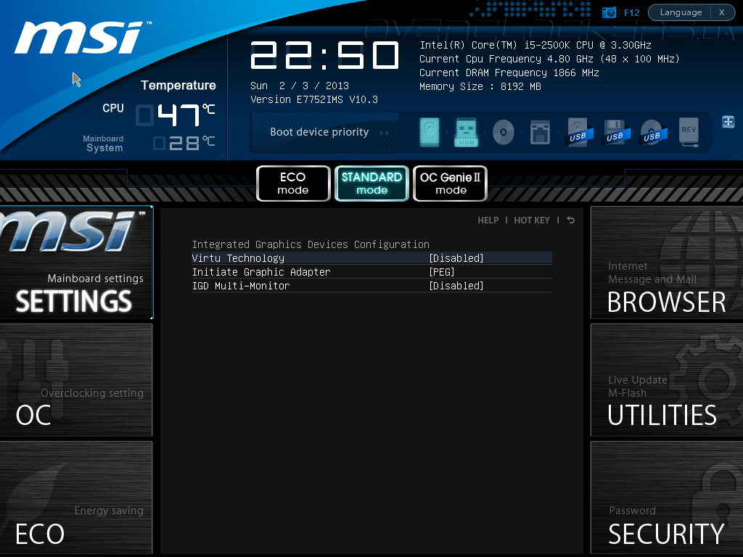
Task: Switch to STANDARD mode
Action: pyautogui.click(x=371, y=183)
